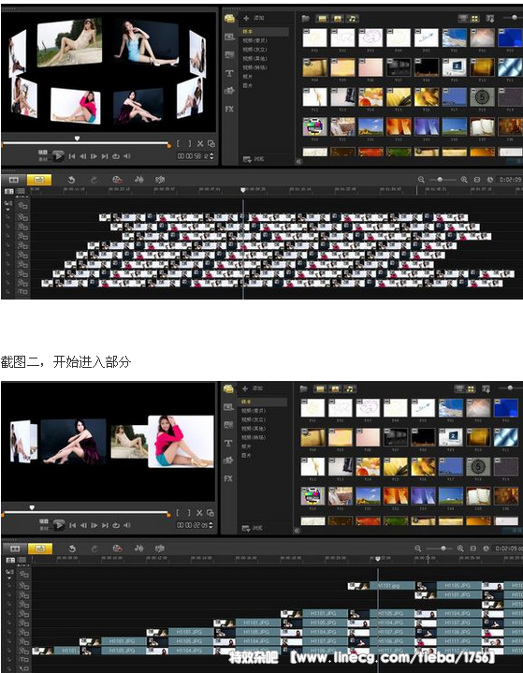Viewport: 523px width, 673px height.
Task: Open the Transition library in the first screenshot
Action: [x=229, y=55]
